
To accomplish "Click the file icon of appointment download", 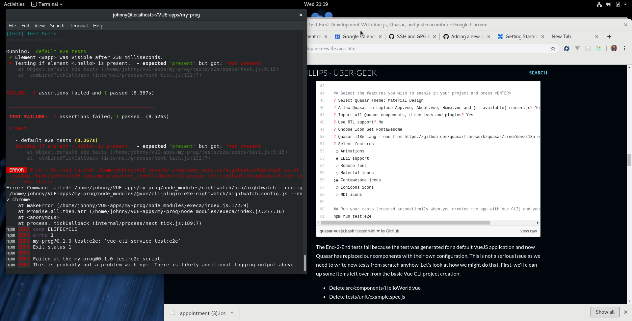I will pos(173,313).
